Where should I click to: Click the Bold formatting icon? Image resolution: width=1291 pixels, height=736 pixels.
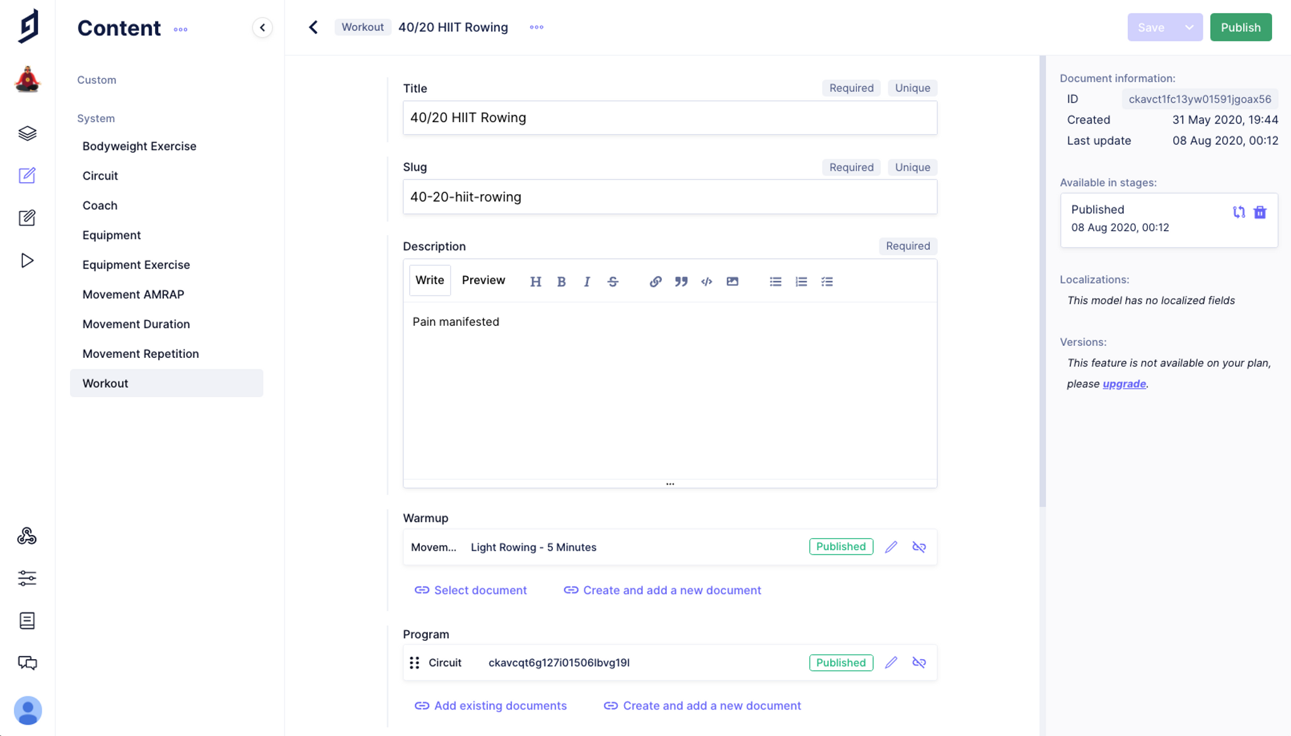561,282
